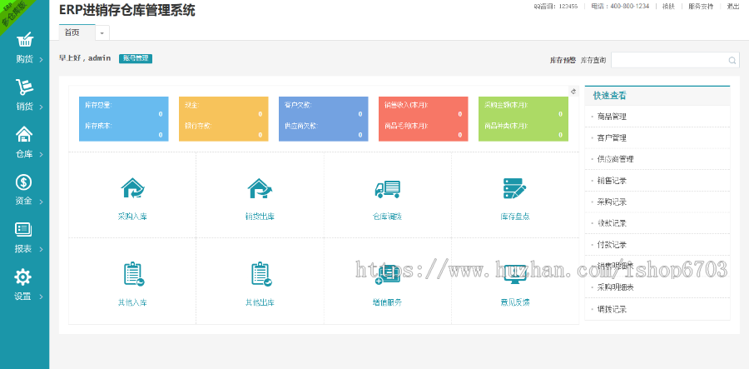Click the 商品毛利(本月) label on red card
Viewport: 749px width, 369px height.
click(406, 126)
